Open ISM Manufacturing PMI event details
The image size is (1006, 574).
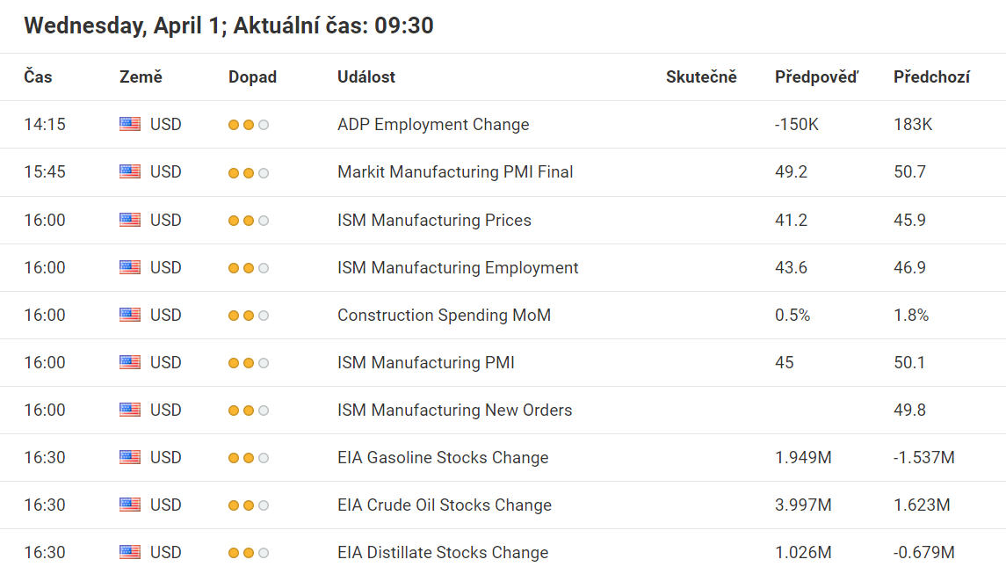426,362
